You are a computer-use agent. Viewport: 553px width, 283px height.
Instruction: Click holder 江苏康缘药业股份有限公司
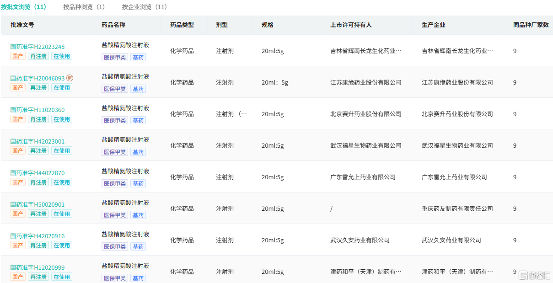pyautogui.click(x=366, y=83)
